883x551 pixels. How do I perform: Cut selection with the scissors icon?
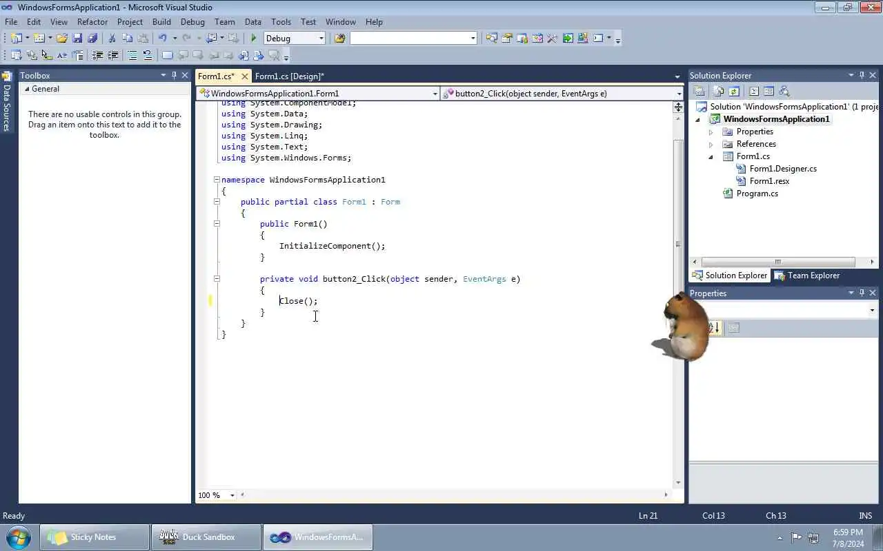112,39
